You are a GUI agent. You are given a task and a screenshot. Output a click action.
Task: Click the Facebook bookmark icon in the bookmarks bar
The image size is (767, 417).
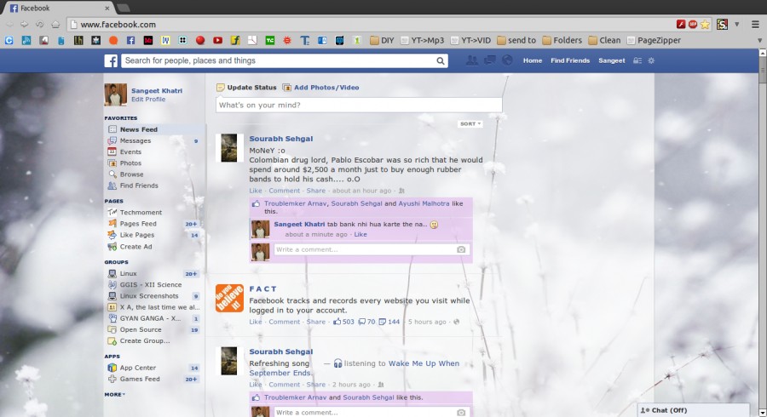click(x=130, y=41)
